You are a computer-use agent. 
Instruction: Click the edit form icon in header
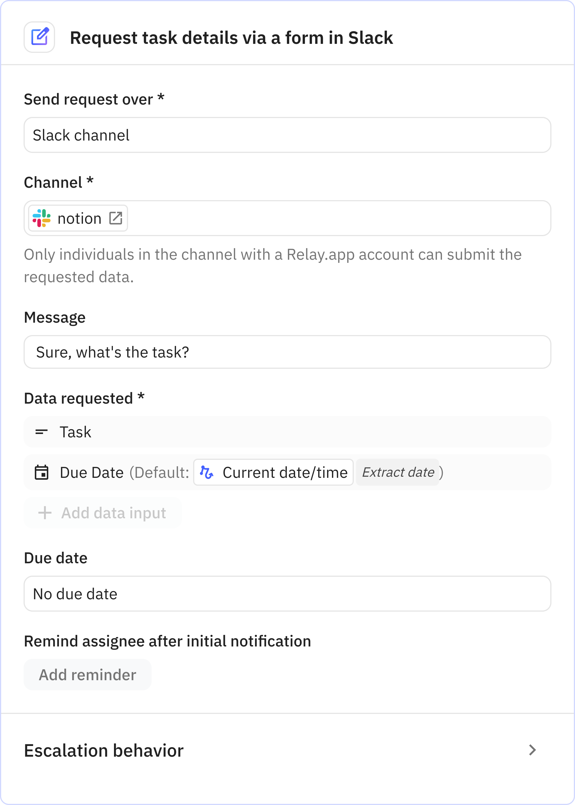tap(39, 37)
